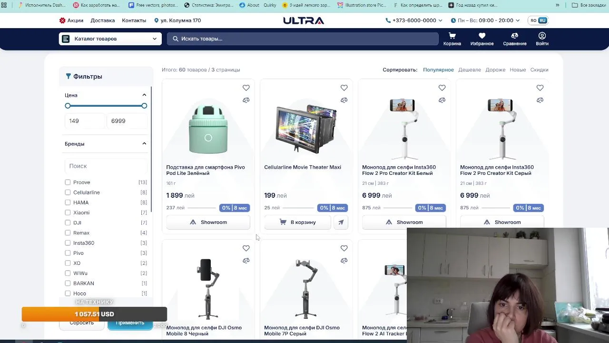Favorite Insta360 Flow 2 Pro Серый
Screen dimensions: 609x343
pos(540,88)
